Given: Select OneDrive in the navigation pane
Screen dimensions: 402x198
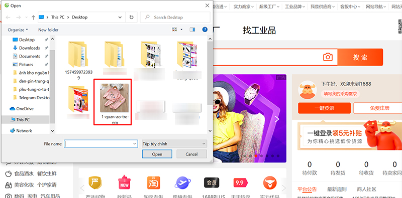Looking at the screenshot, I should tap(25, 109).
